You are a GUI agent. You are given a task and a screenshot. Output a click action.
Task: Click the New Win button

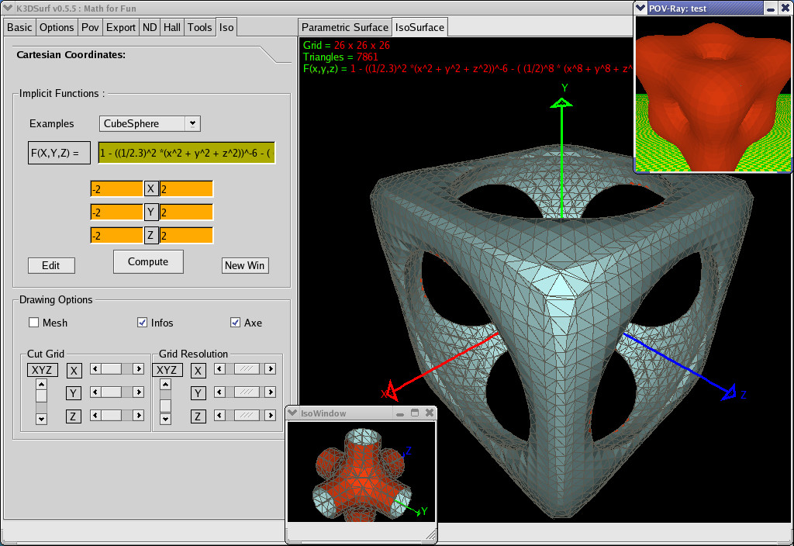(x=244, y=265)
